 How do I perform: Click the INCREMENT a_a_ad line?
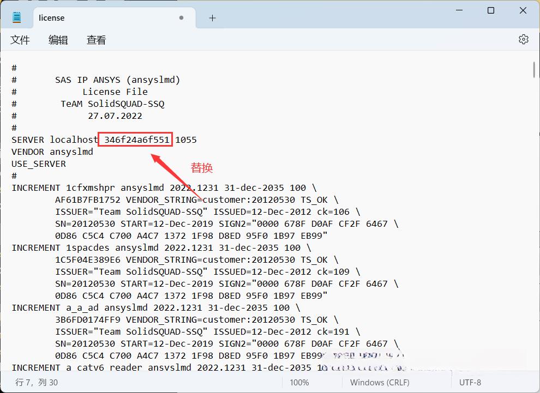pos(155,307)
